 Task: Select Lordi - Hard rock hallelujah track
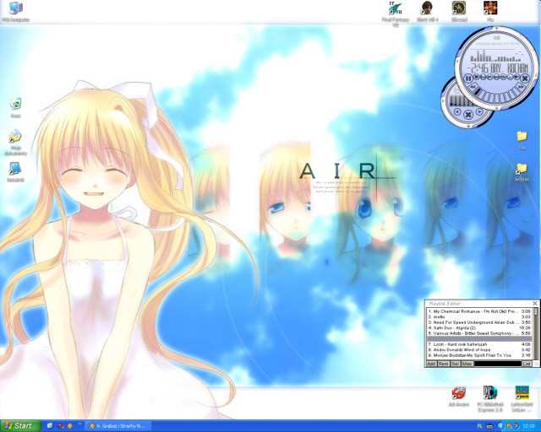pos(479,344)
